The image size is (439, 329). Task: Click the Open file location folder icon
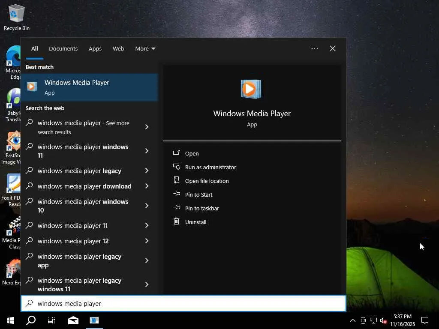(176, 180)
